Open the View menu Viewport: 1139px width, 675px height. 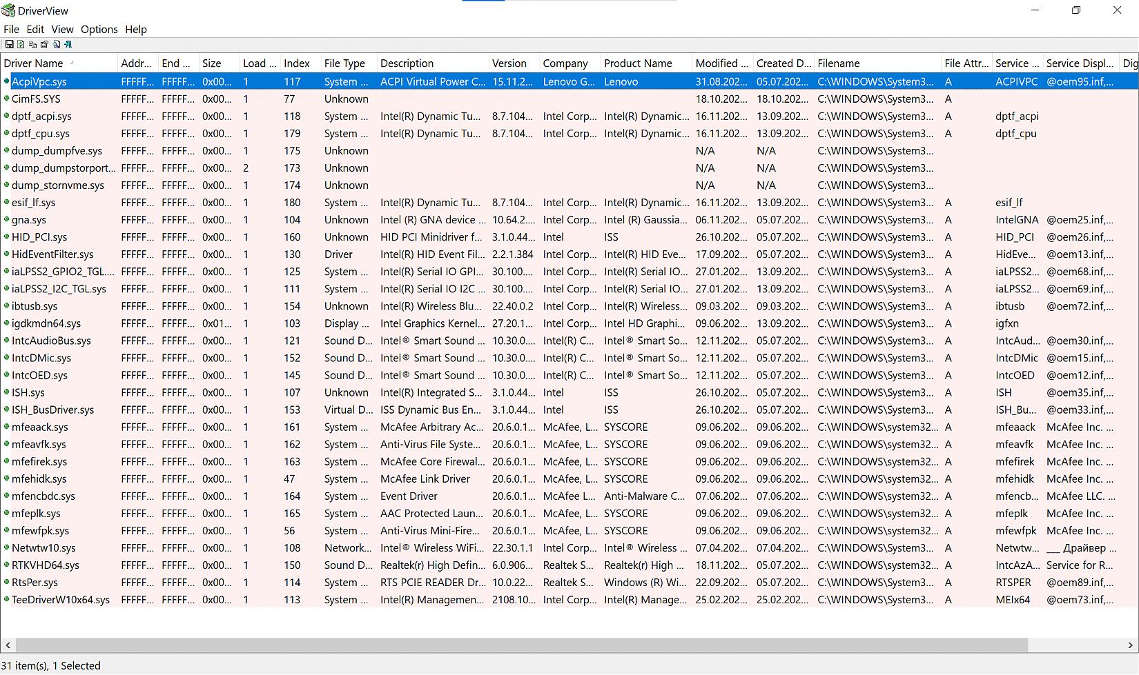62,29
